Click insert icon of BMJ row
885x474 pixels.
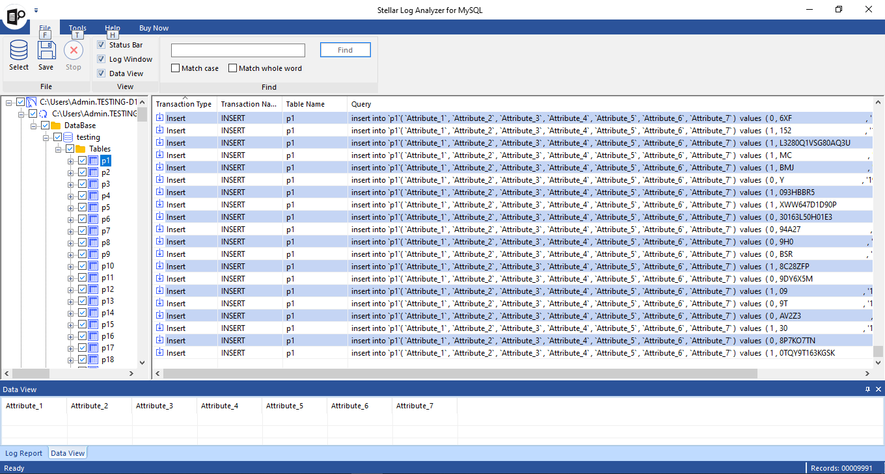tap(160, 167)
